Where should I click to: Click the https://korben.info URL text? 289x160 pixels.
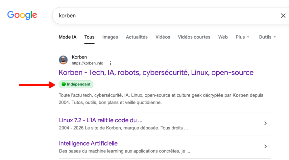tap(87, 63)
